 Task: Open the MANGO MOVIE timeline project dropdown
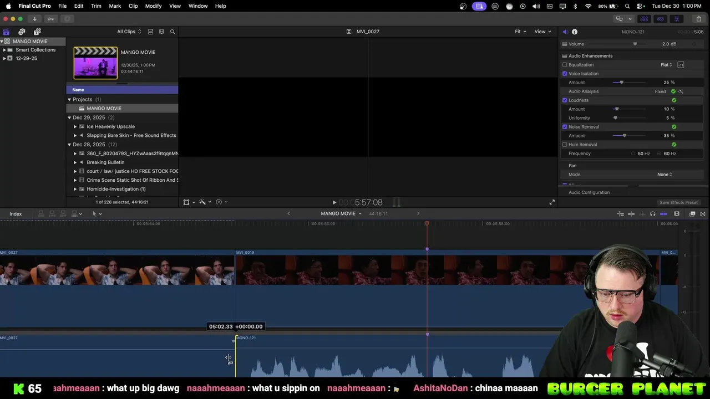(341, 214)
